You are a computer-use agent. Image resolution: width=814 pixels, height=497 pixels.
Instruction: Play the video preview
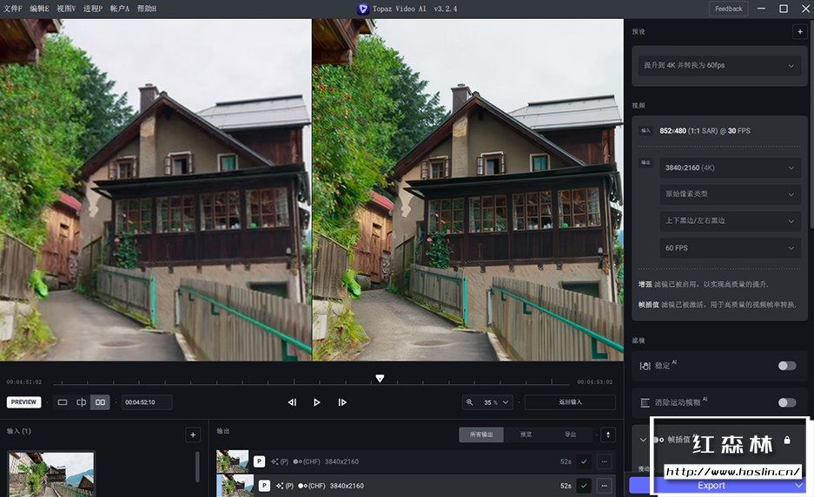point(317,402)
